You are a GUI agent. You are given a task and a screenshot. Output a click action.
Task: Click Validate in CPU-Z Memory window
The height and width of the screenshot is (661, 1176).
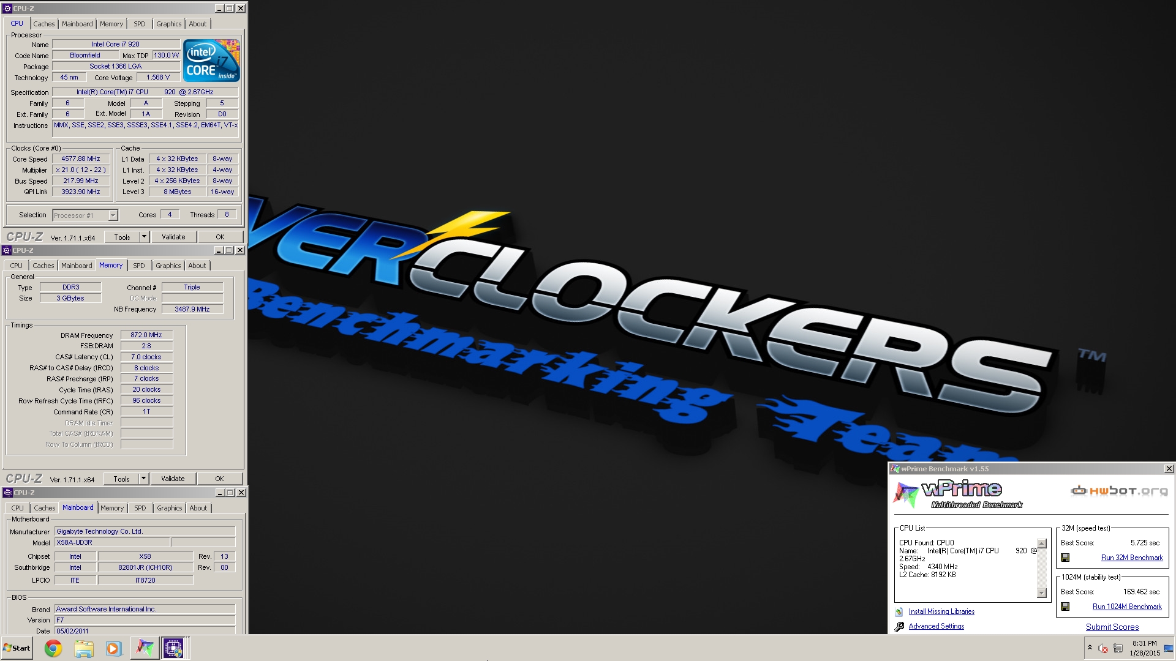pos(173,479)
